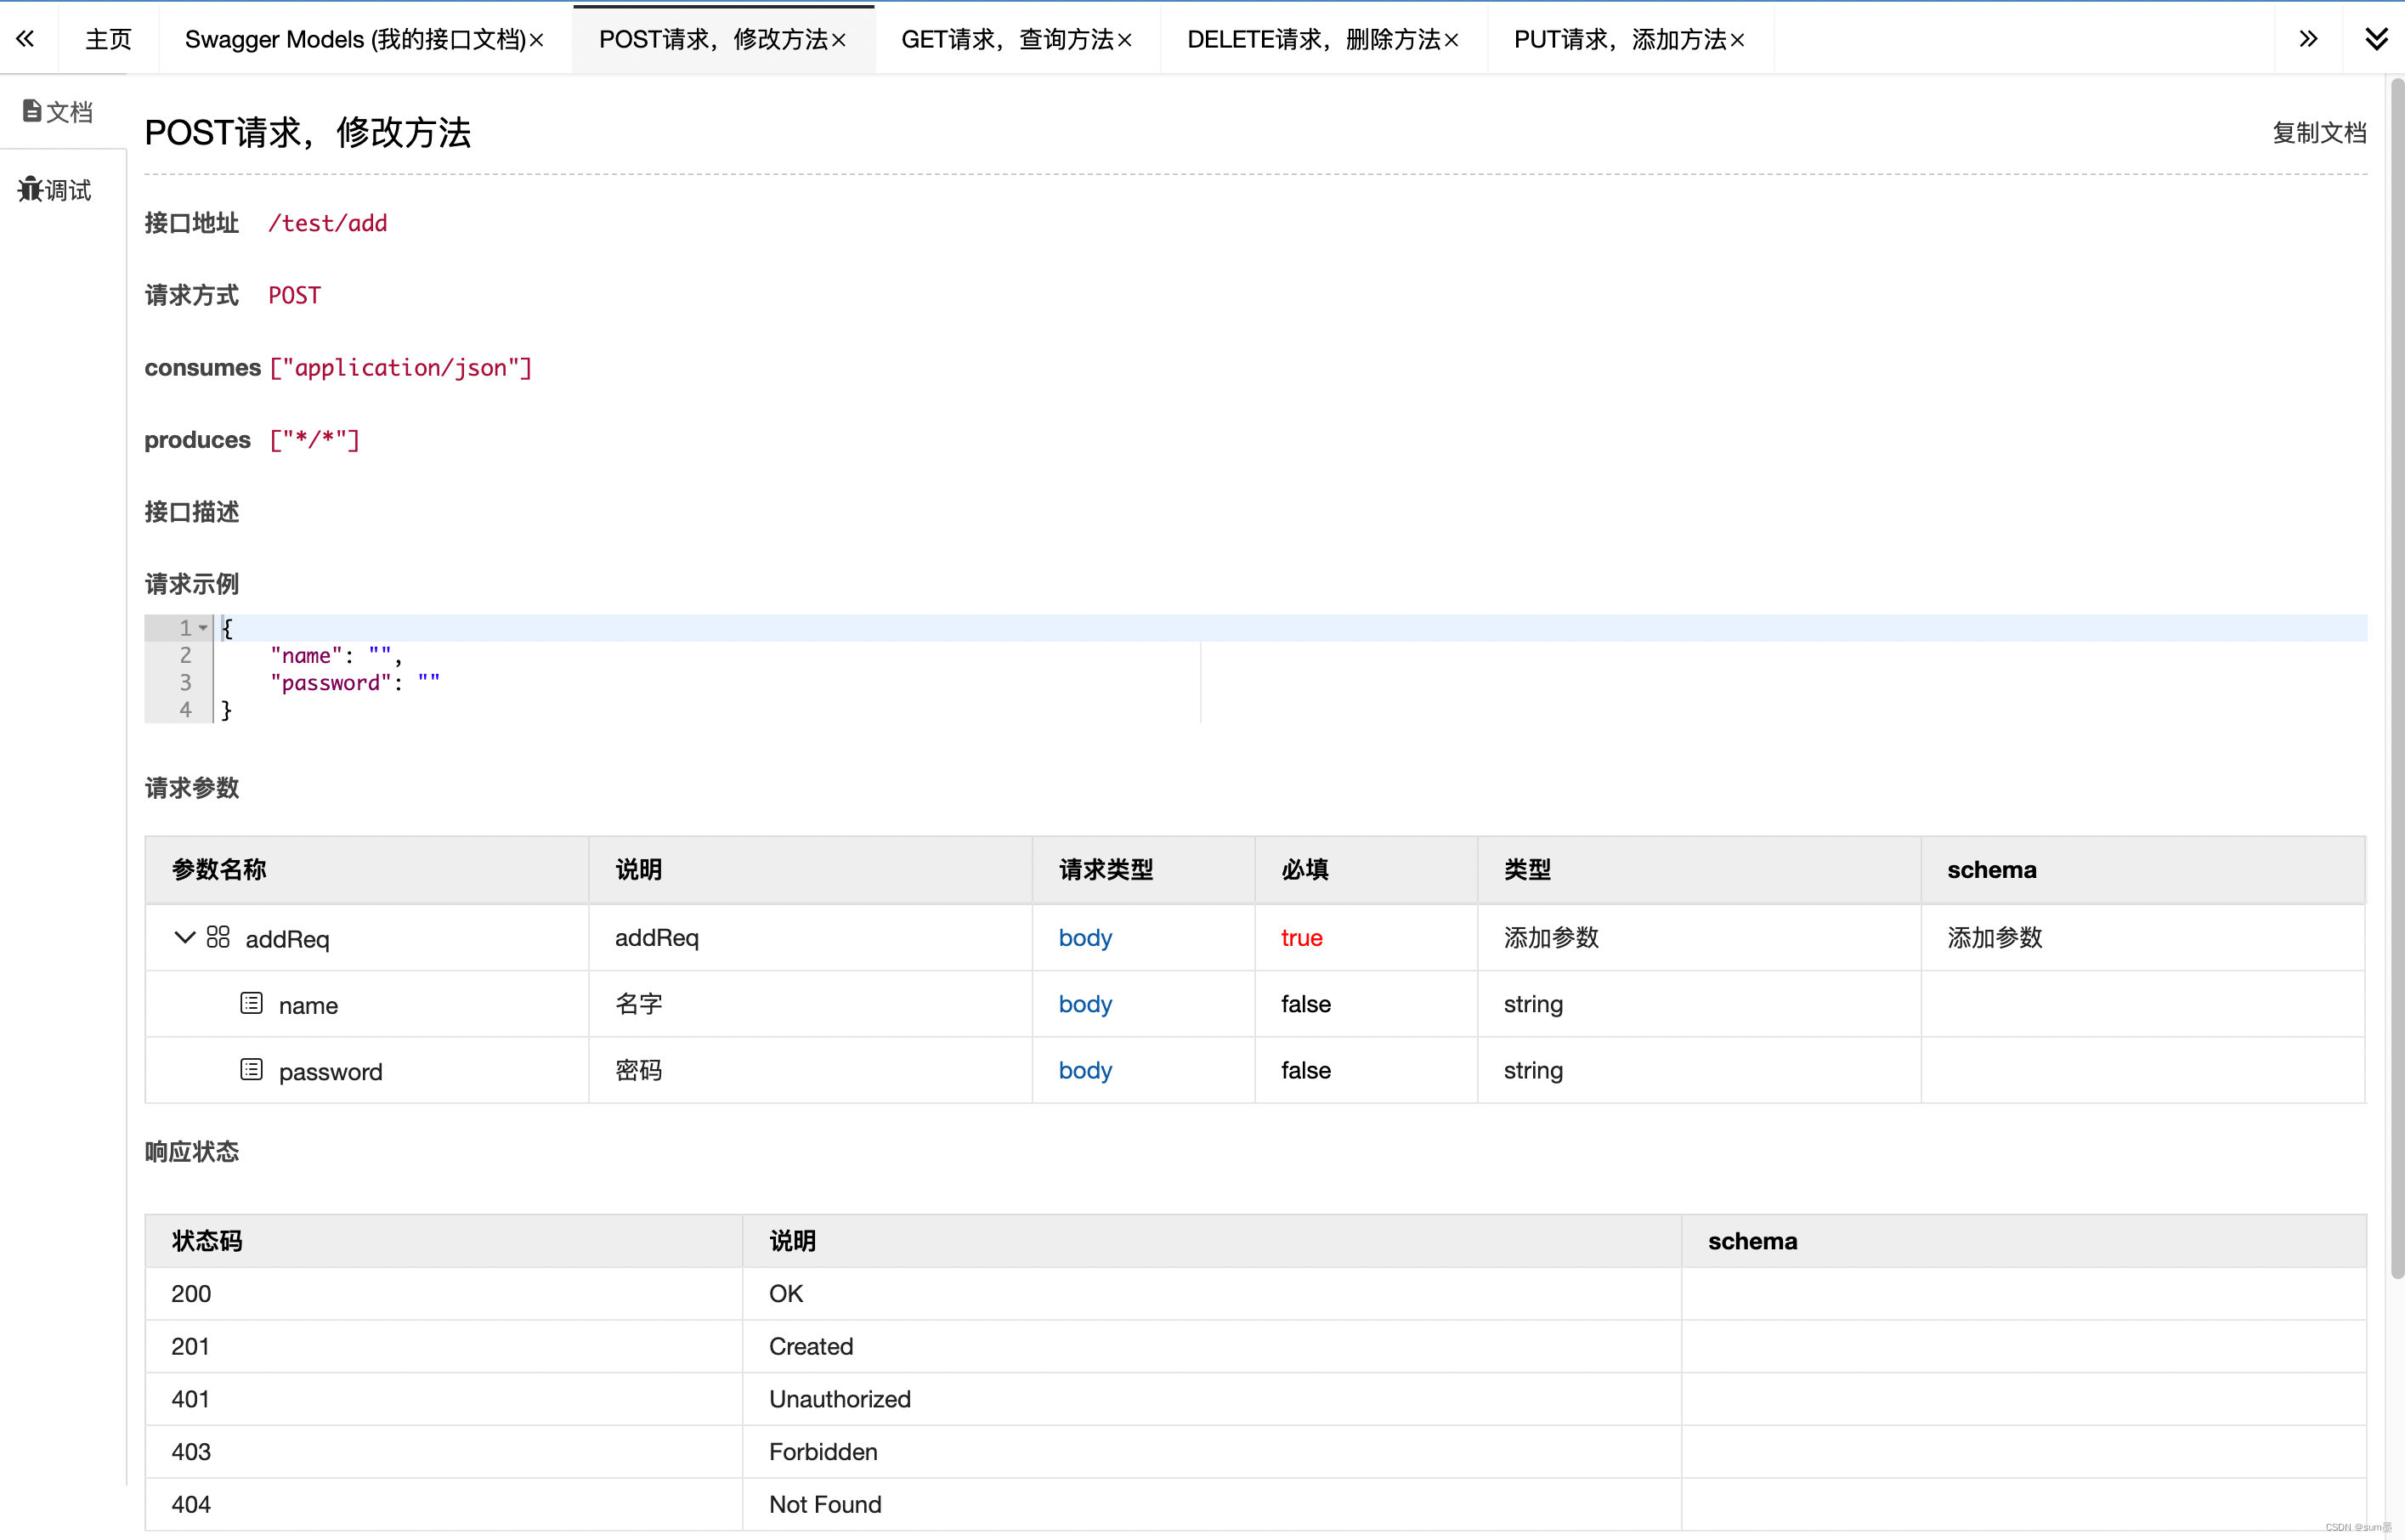Viewport: 2405px width, 1540px height.
Task: Click the 复制文档 copy button
Action: 2318,133
